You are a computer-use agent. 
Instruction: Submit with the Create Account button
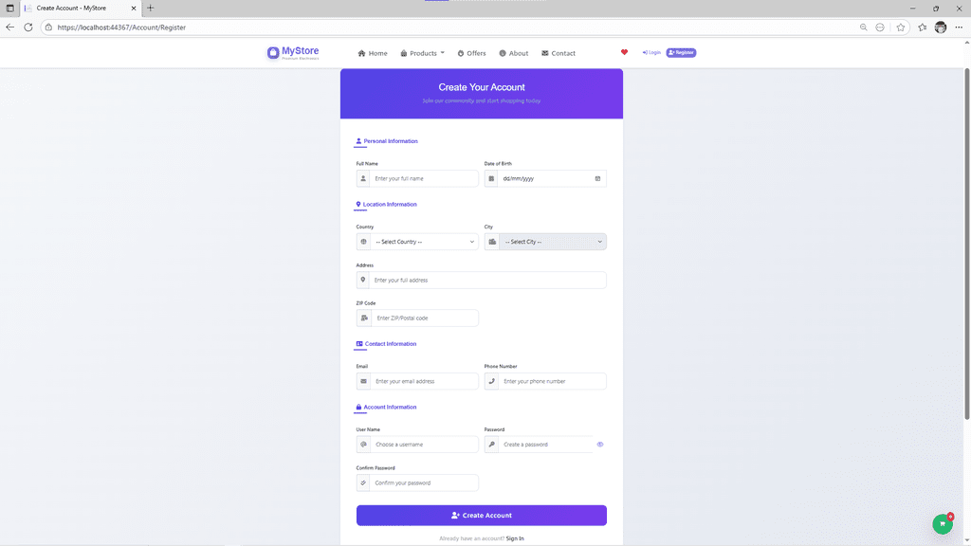click(481, 515)
